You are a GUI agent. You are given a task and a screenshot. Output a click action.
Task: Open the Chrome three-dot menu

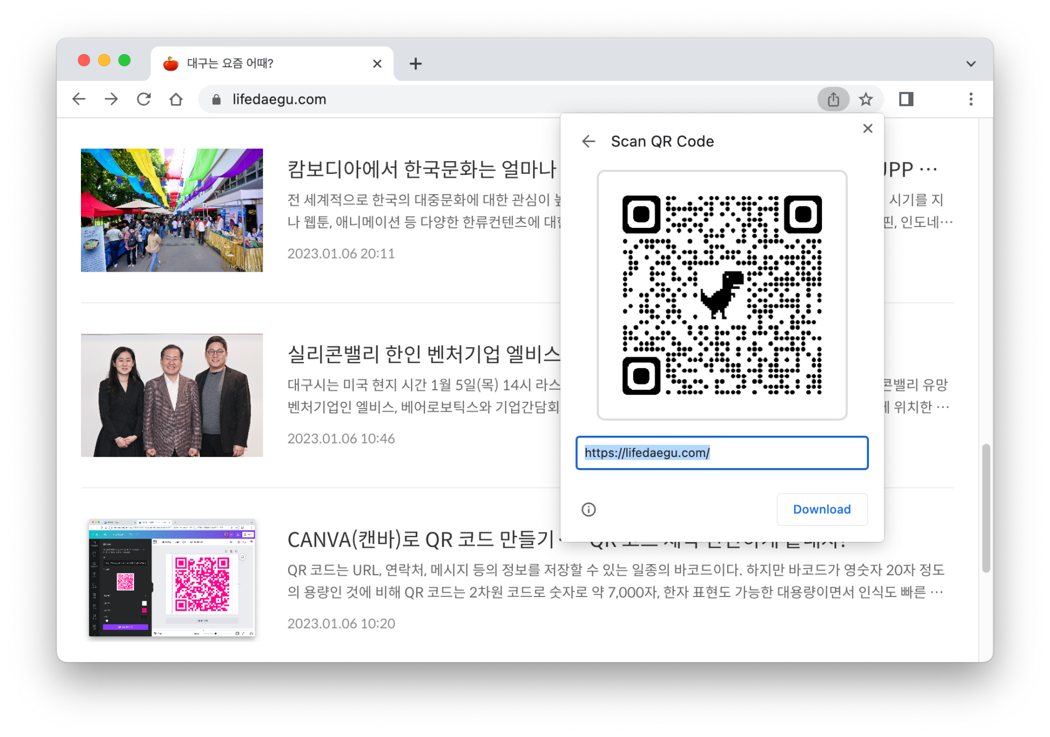click(x=971, y=99)
